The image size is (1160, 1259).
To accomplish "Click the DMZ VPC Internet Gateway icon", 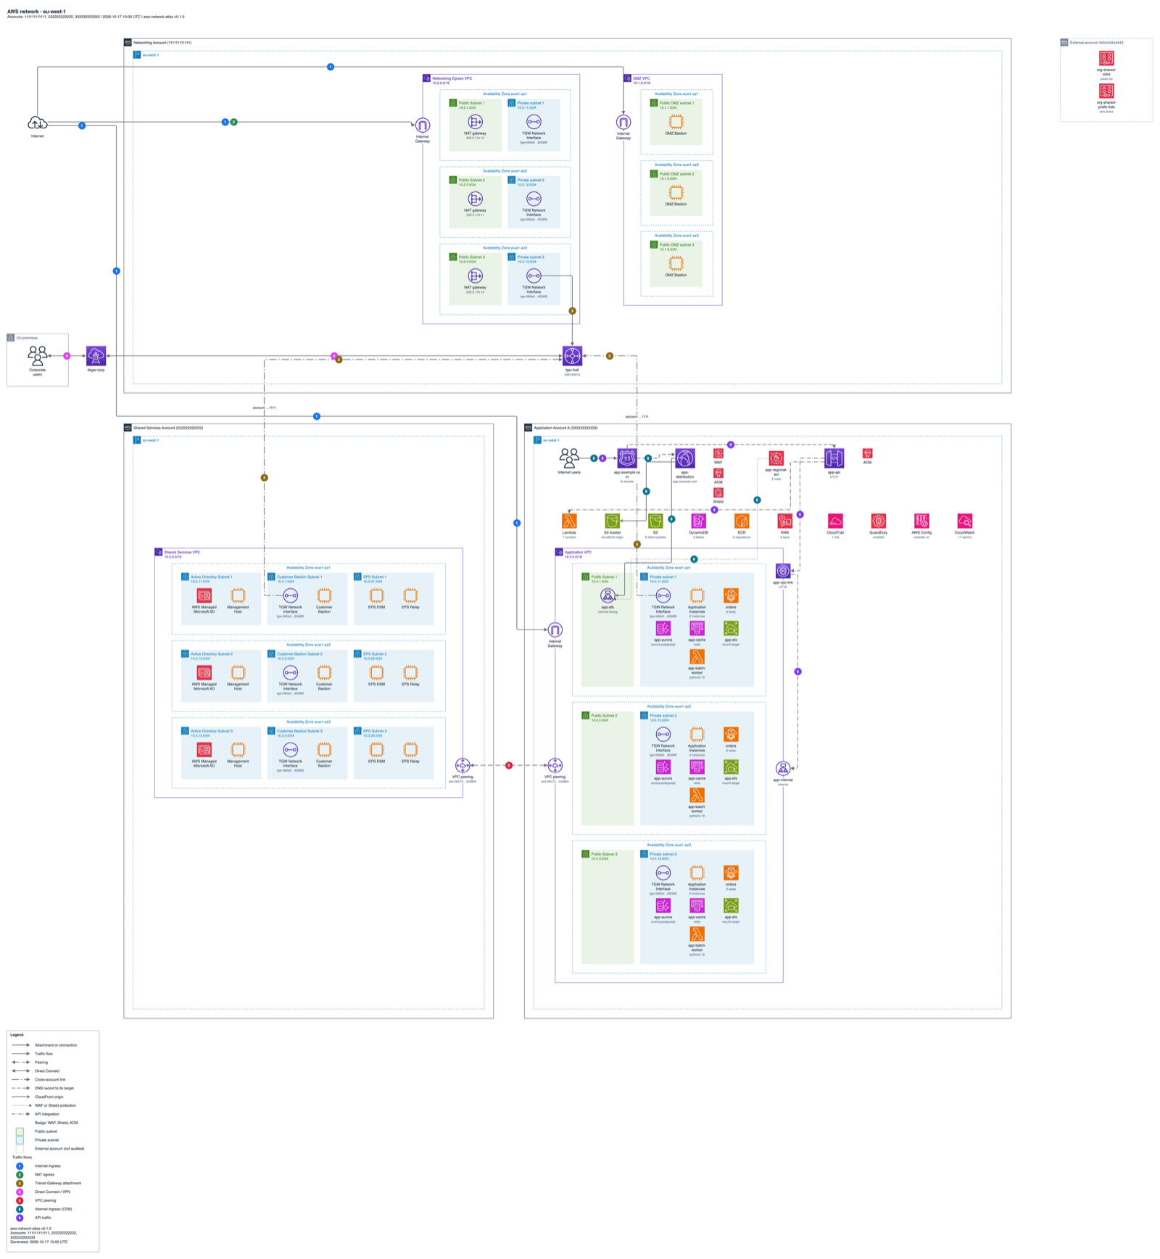I will (623, 122).
